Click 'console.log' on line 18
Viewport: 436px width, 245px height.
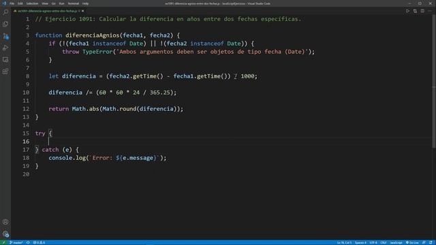[67, 158]
